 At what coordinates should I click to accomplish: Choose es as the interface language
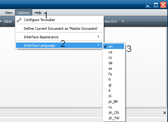(x=114, y=68)
